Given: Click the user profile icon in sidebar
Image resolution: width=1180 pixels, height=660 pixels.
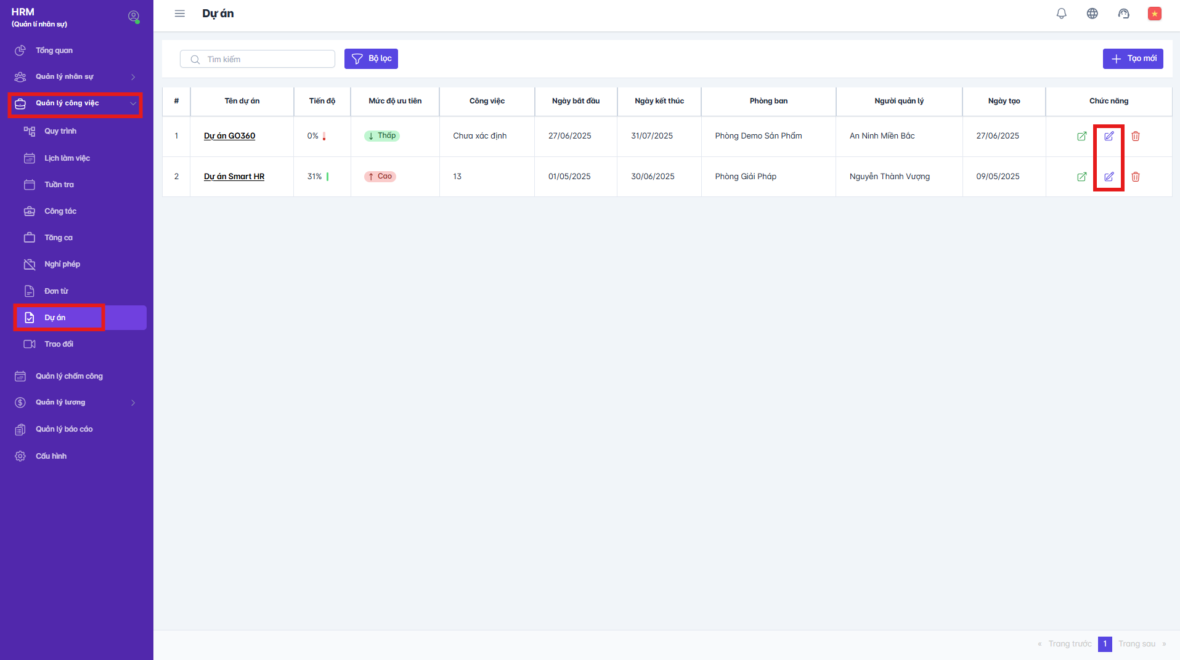Looking at the screenshot, I should click(133, 17).
